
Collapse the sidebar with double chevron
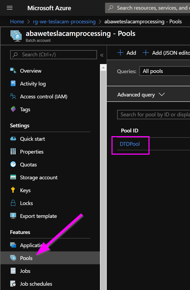click(x=102, y=55)
